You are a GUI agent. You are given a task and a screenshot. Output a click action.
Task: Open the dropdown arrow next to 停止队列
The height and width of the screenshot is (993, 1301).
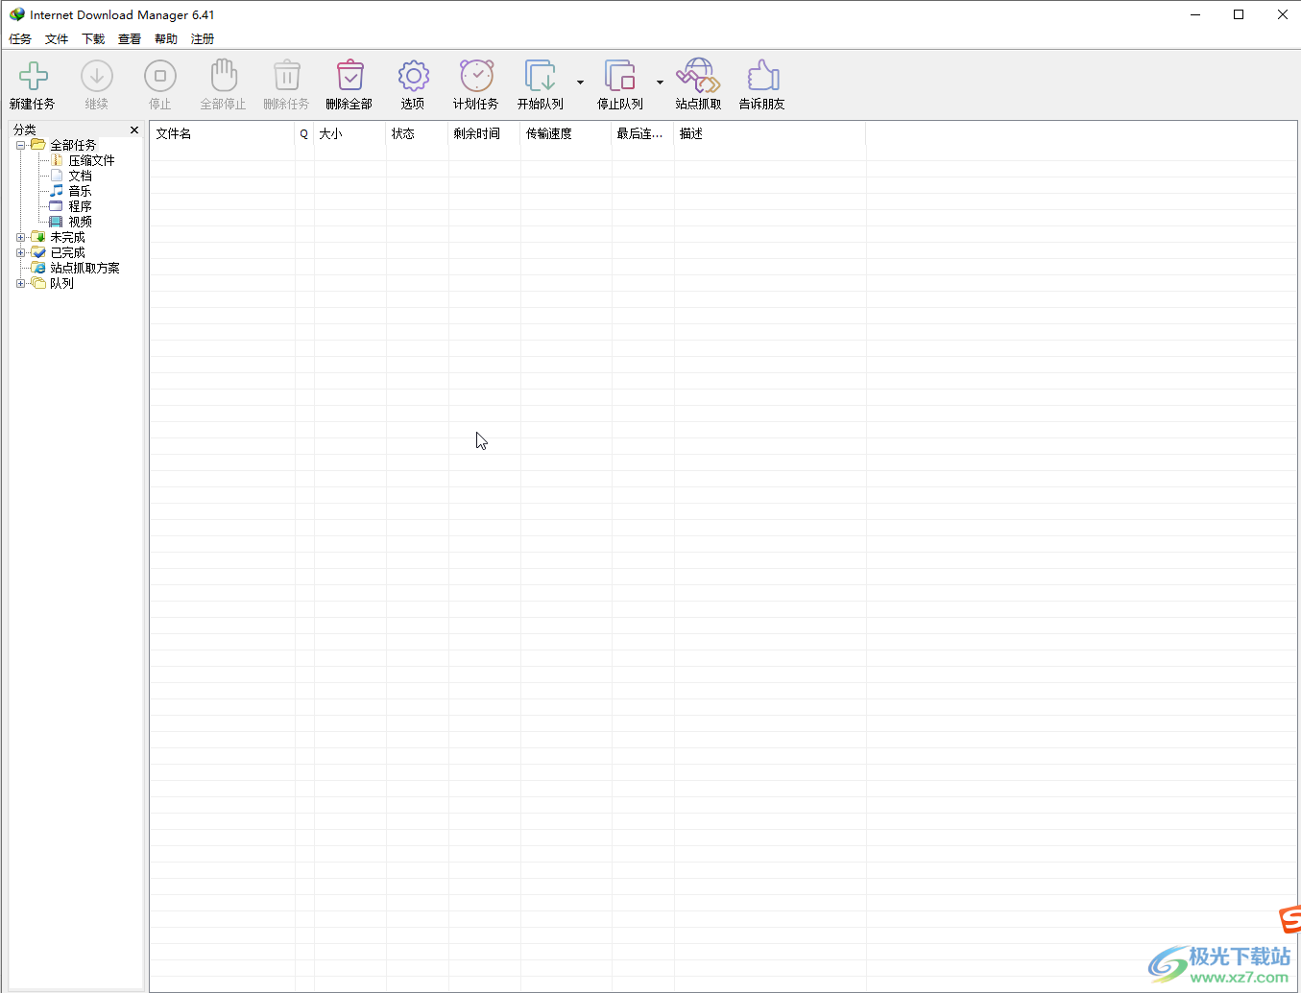coord(660,83)
